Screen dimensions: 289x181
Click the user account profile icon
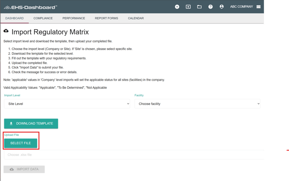point(222,7)
